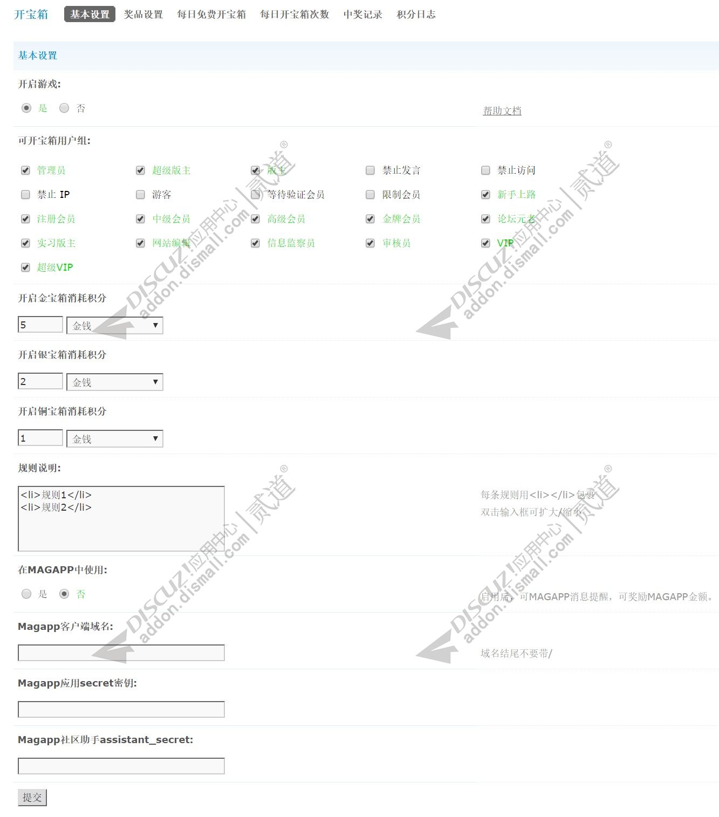Click the Magapp应用secret密钥 input field

(121, 710)
